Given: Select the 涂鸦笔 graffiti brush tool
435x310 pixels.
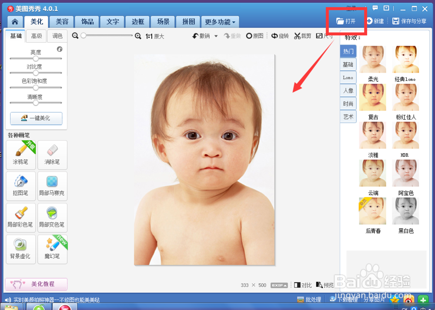Looking at the screenshot, I should [x=21, y=155].
